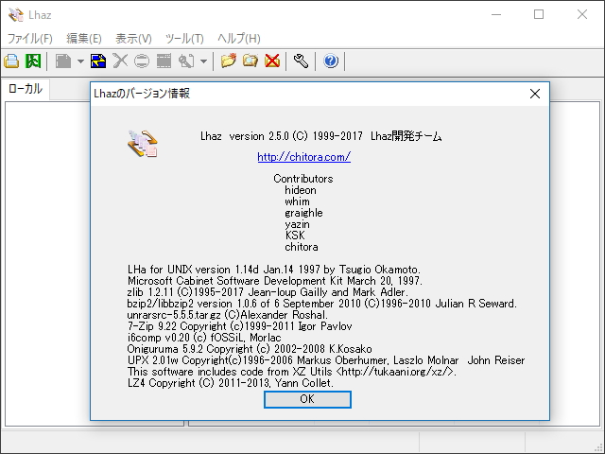Click the grayed-out key and document icon
605x454 pixels.
click(186, 61)
